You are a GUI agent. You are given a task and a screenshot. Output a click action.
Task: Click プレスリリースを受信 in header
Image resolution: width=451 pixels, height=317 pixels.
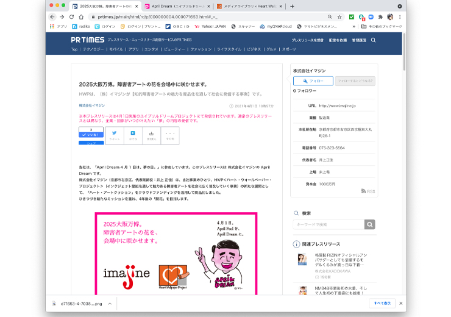coord(308,40)
